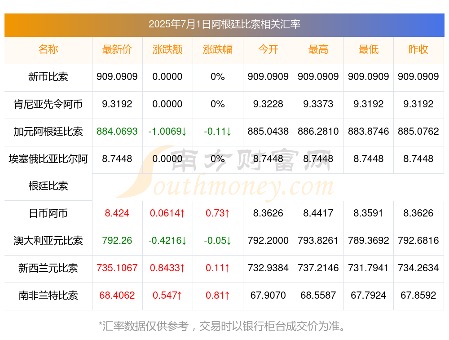Click the 南非兰特比索 row name
The width and height of the screenshot is (449, 340).
tap(48, 296)
